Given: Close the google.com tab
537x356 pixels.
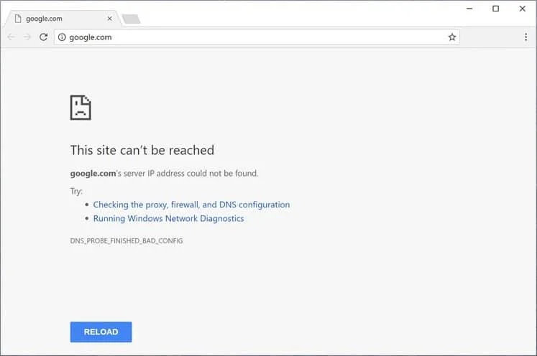Looking at the screenshot, I should click(109, 19).
